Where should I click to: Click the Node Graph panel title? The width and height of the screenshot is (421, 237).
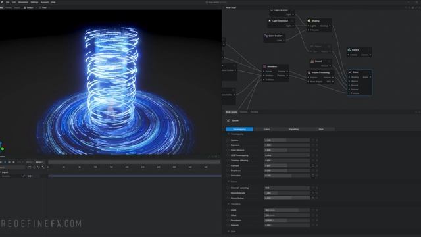pyautogui.click(x=231, y=7)
